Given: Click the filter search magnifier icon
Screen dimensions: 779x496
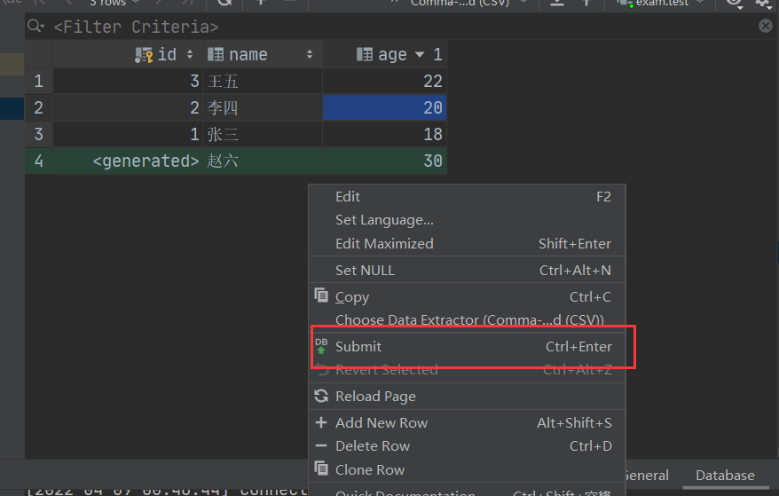Looking at the screenshot, I should (35, 26).
